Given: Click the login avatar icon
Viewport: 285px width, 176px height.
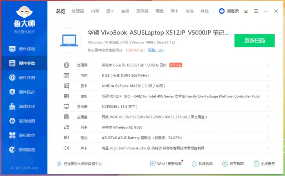Looking at the screenshot, I should point(222,11).
